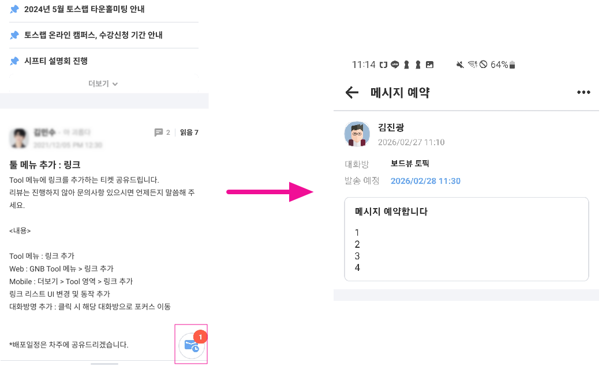Screen dimensions: 606x370
Task: Click the 메시지 예약합니다 message box
Action: pos(466,239)
